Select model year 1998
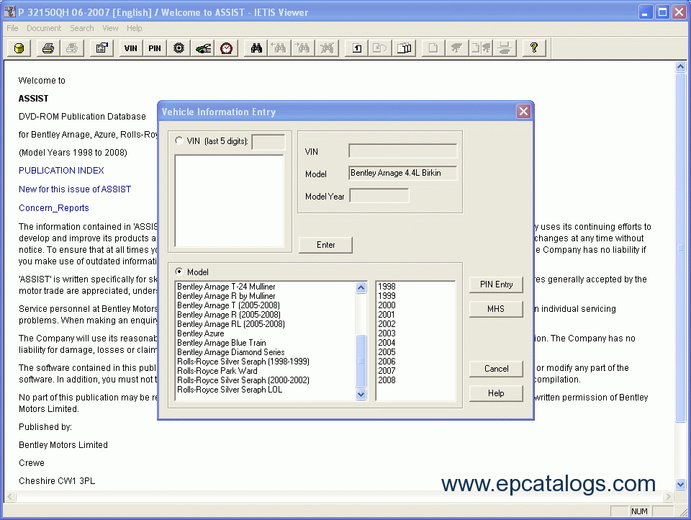 (x=387, y=287)
